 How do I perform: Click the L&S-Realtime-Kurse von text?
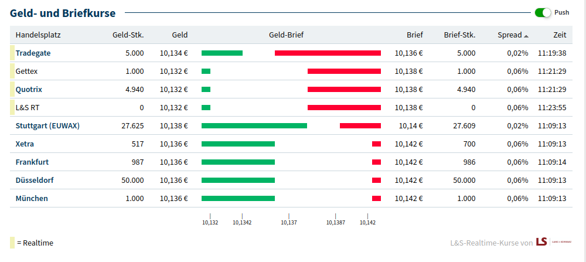[491, 242]
